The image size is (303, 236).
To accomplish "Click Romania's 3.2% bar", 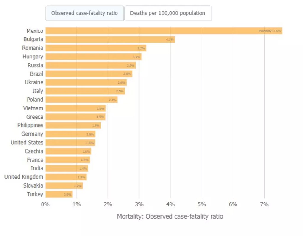I will (x=96, y=48).
